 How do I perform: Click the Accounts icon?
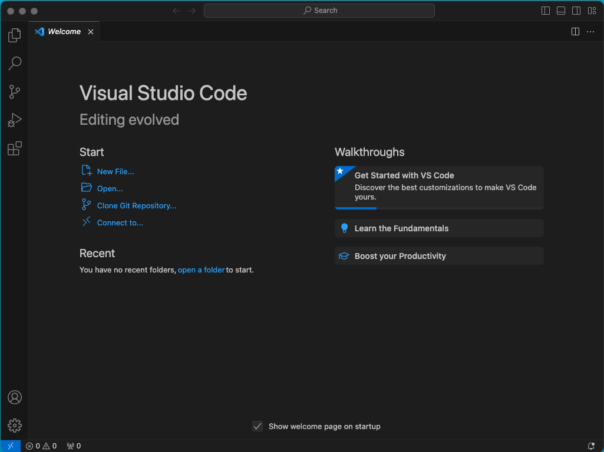pos(15,397)
